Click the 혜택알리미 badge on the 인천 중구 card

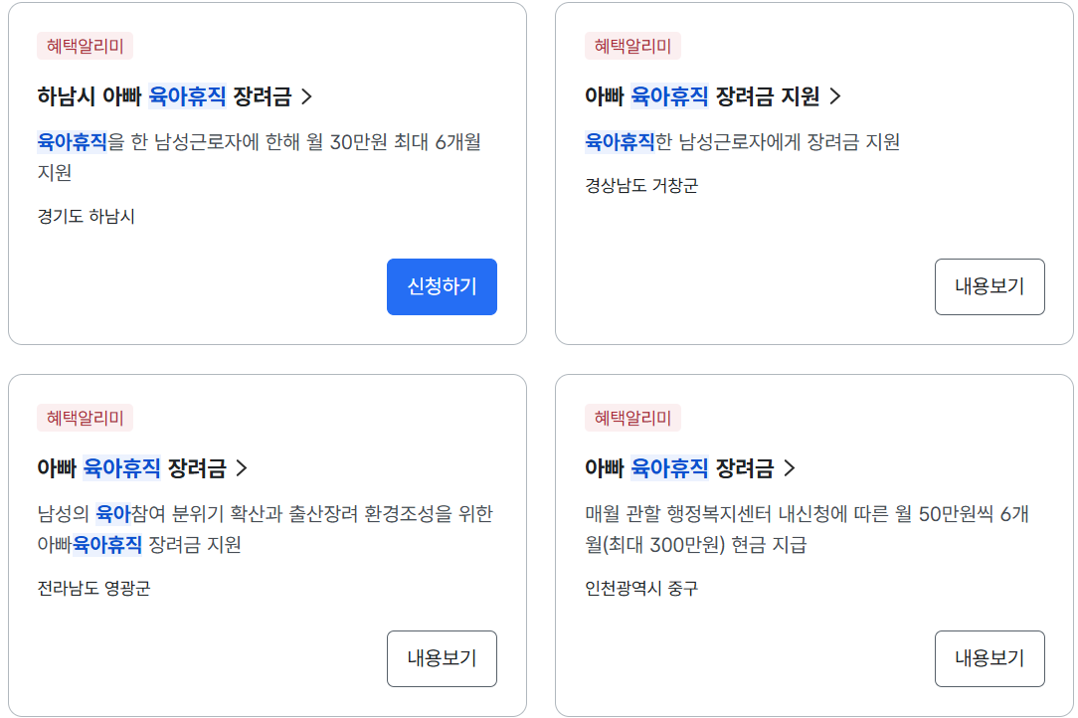click(x=632, y=418)
